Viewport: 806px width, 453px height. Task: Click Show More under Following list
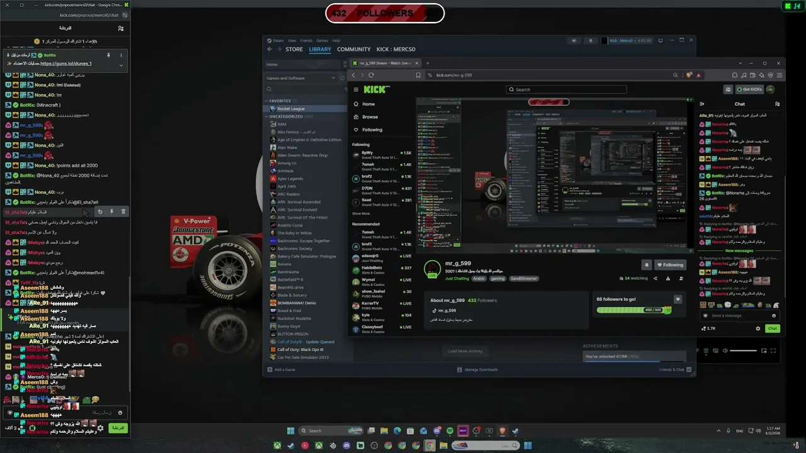[361, 214]
